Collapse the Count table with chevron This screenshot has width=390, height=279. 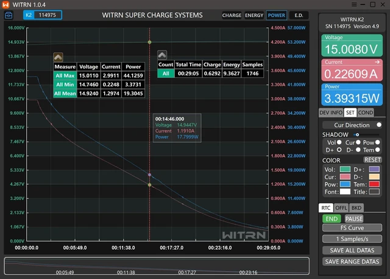coord(162,55)
